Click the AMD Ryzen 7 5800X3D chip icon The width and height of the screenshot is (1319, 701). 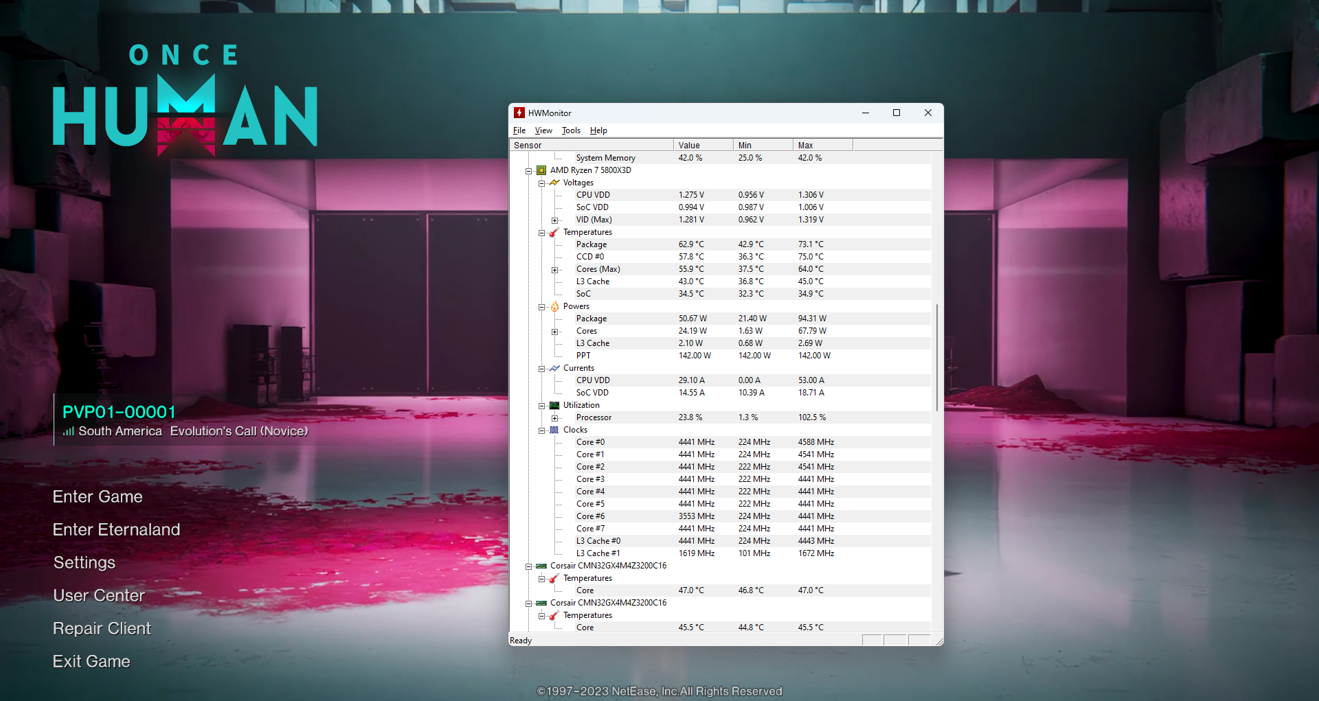[x=541, y=170]
